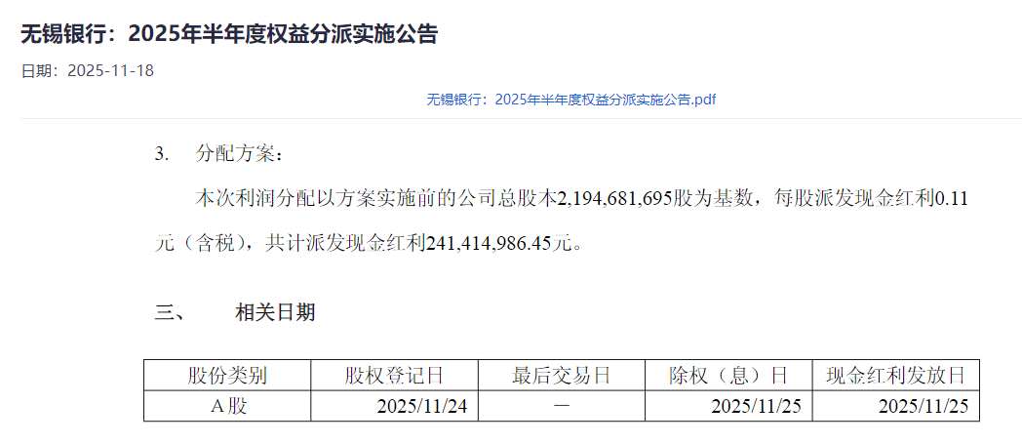Viewport: 1022px width, 444px height.
Task: Click the 2025/11/25 cell under 除权（息）日
Action: 757,406
